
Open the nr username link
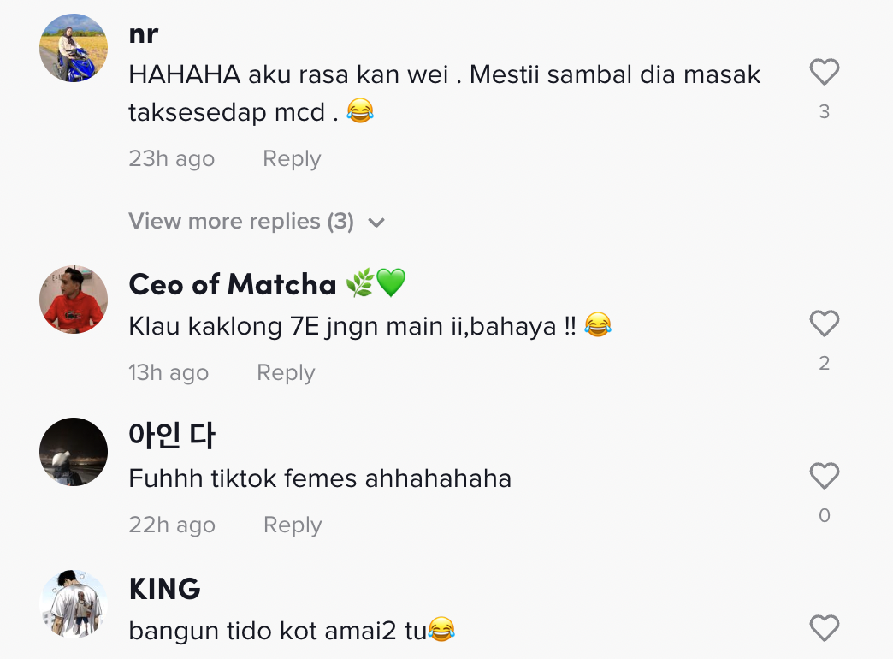tap(144, 33)
